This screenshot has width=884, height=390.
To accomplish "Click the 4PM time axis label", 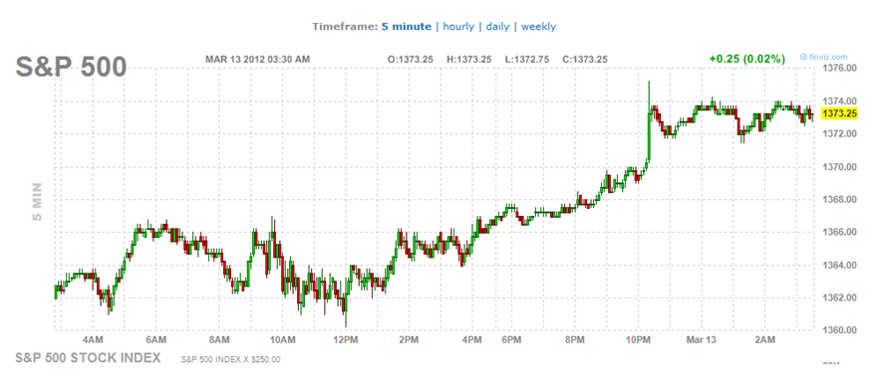I will [x=471, y=340].
